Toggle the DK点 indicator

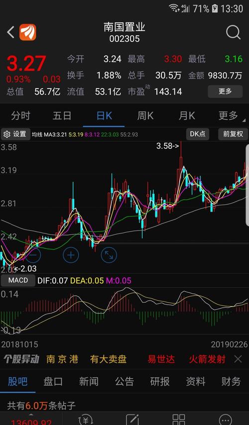[198, 134]
